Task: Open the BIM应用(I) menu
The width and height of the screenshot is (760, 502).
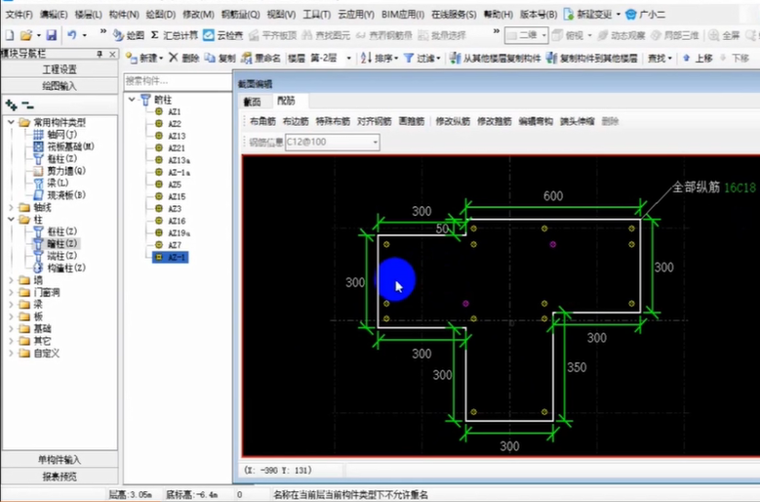Action: coord(403,15)
